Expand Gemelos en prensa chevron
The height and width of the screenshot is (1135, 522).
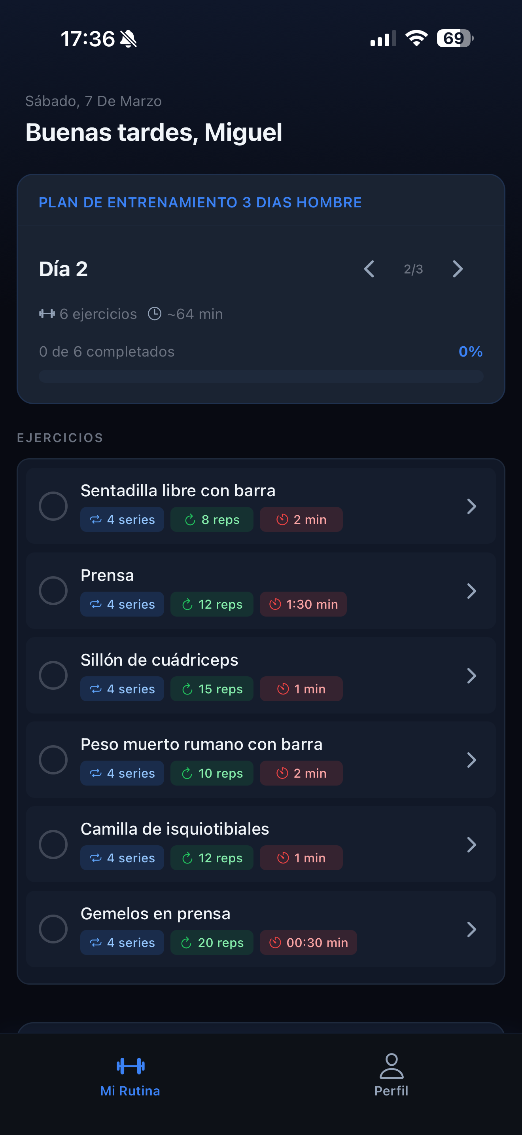click(x=471, y=929)
